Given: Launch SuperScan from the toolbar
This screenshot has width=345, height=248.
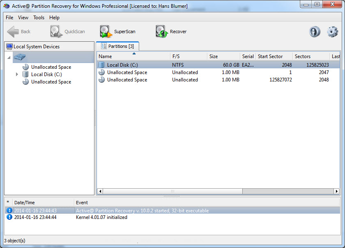Looking at the screenshot, I should (117, 32).
